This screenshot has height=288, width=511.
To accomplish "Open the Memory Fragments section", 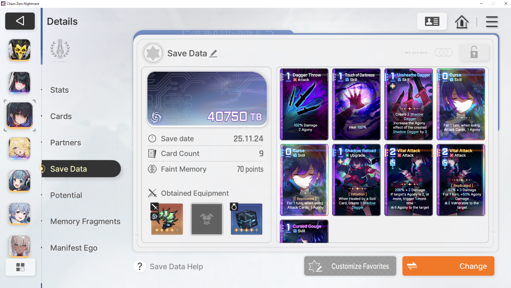I will (x=85, y=221).
